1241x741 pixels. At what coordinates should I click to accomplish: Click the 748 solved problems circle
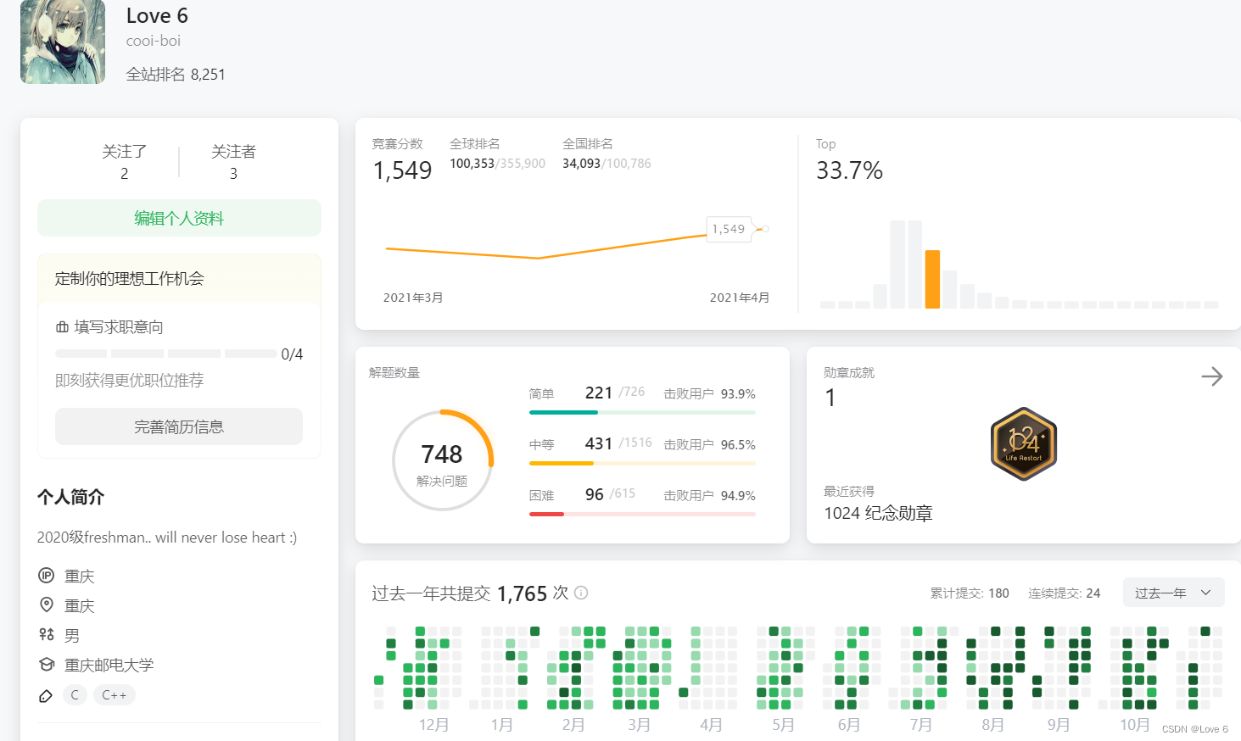pos(442,460)
